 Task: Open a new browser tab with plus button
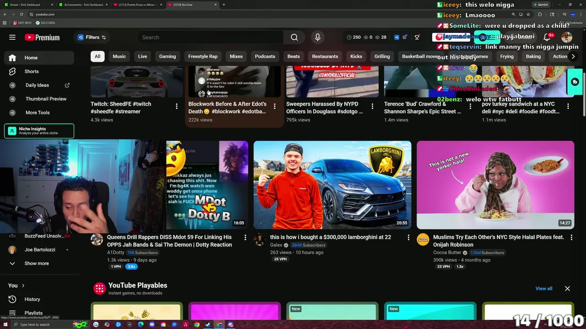(223, 5)
